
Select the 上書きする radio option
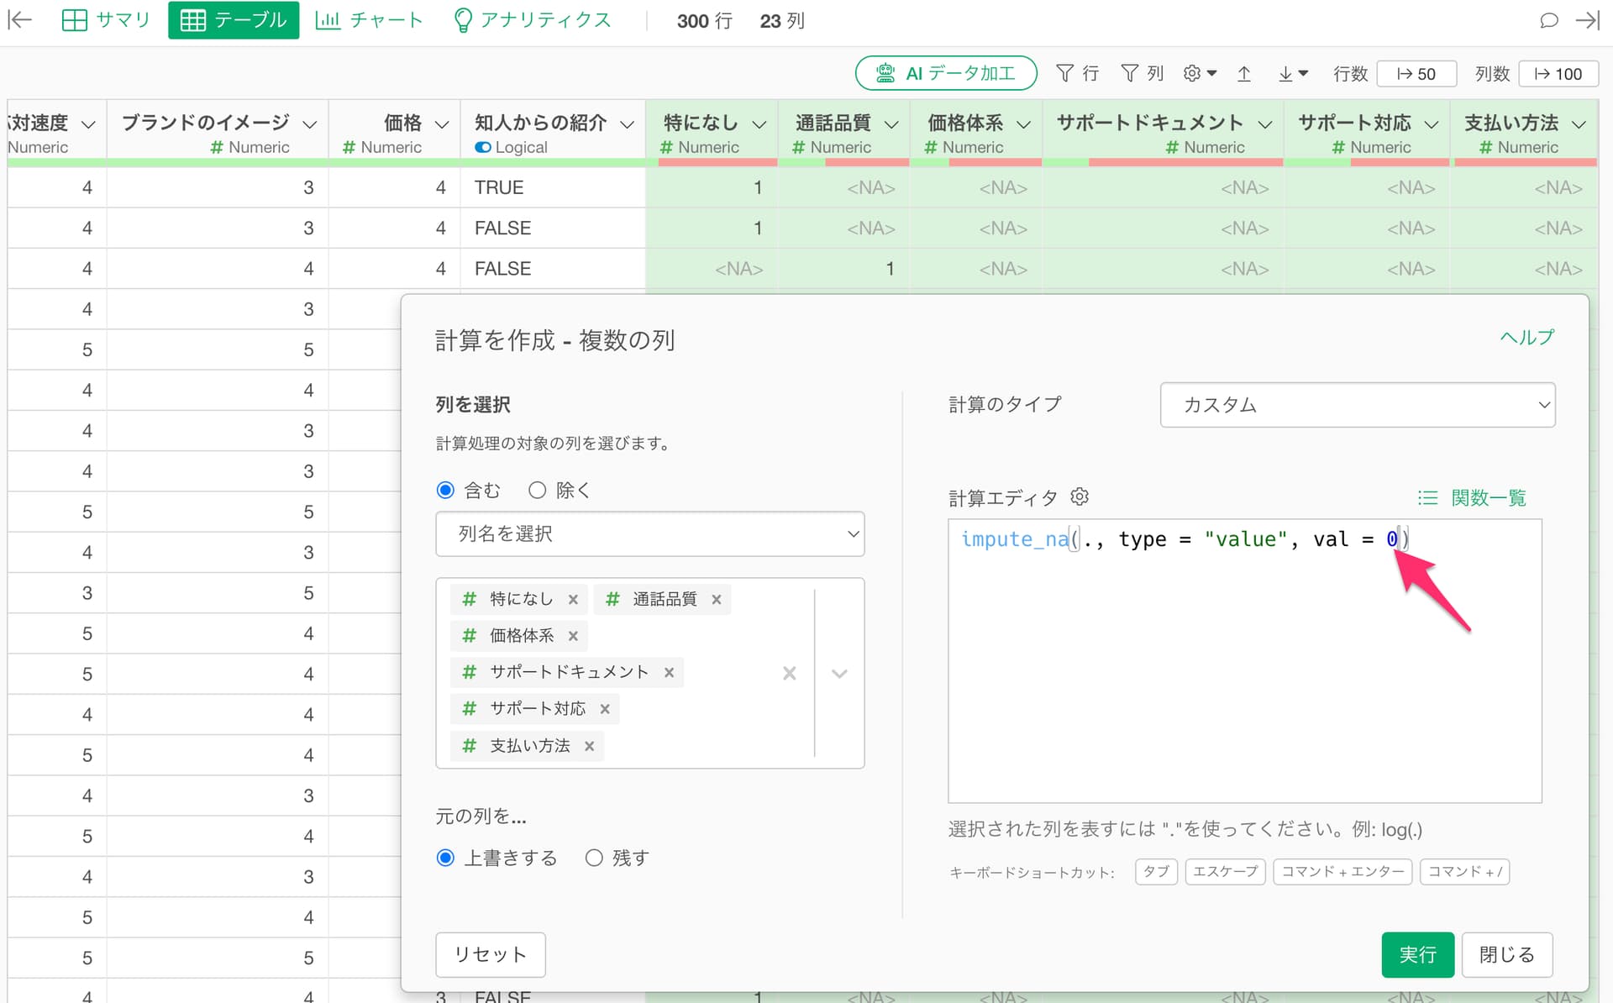coord(446,858)
